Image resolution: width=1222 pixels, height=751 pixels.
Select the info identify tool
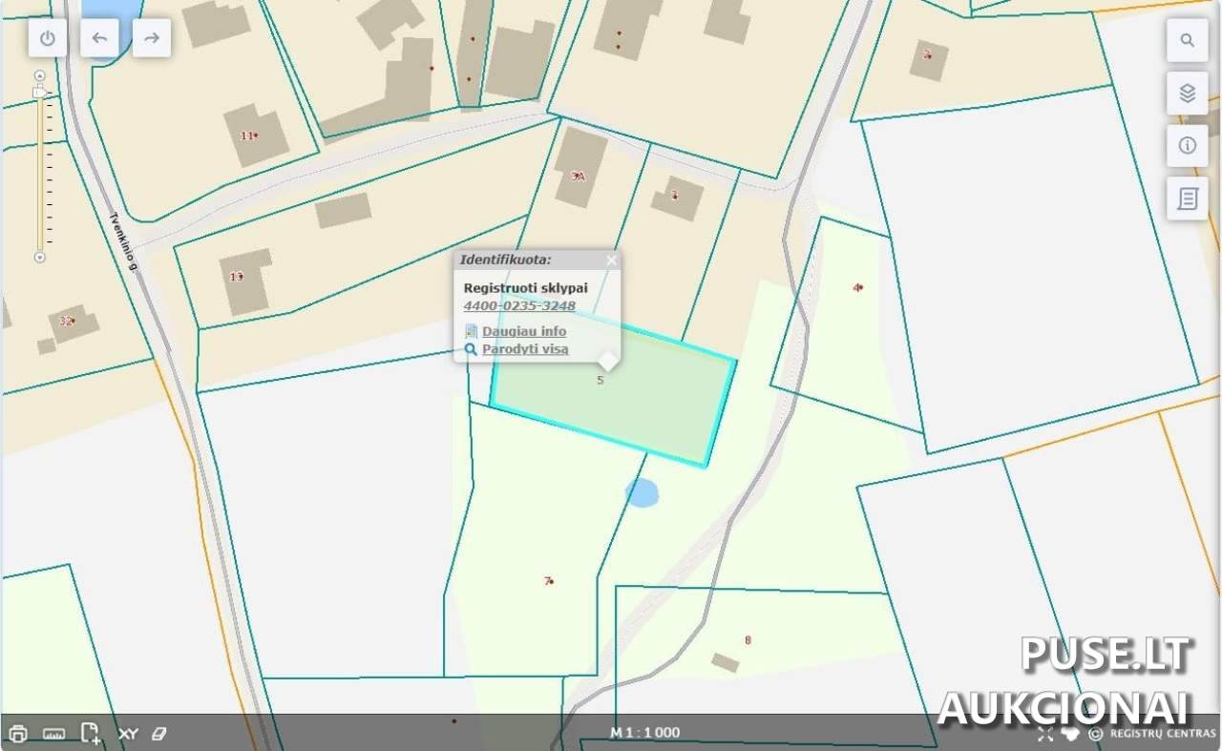click(x=1187, y=145)
